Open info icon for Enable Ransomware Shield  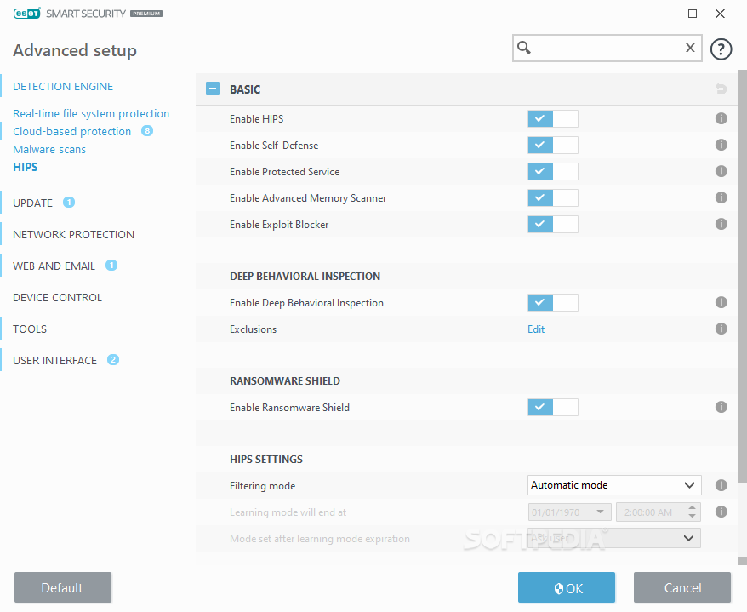[x=721, y=407]
